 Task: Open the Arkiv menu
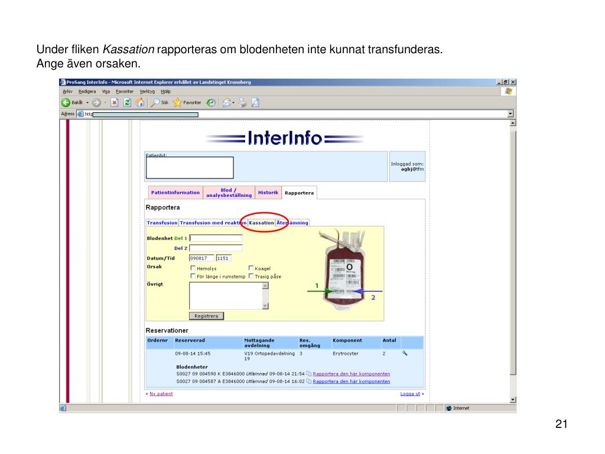coord(67,92)
